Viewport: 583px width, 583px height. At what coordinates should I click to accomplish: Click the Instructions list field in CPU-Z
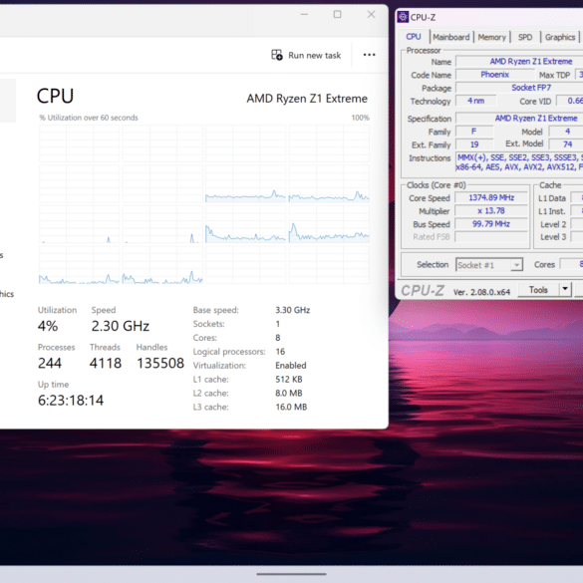coord(519,162)
